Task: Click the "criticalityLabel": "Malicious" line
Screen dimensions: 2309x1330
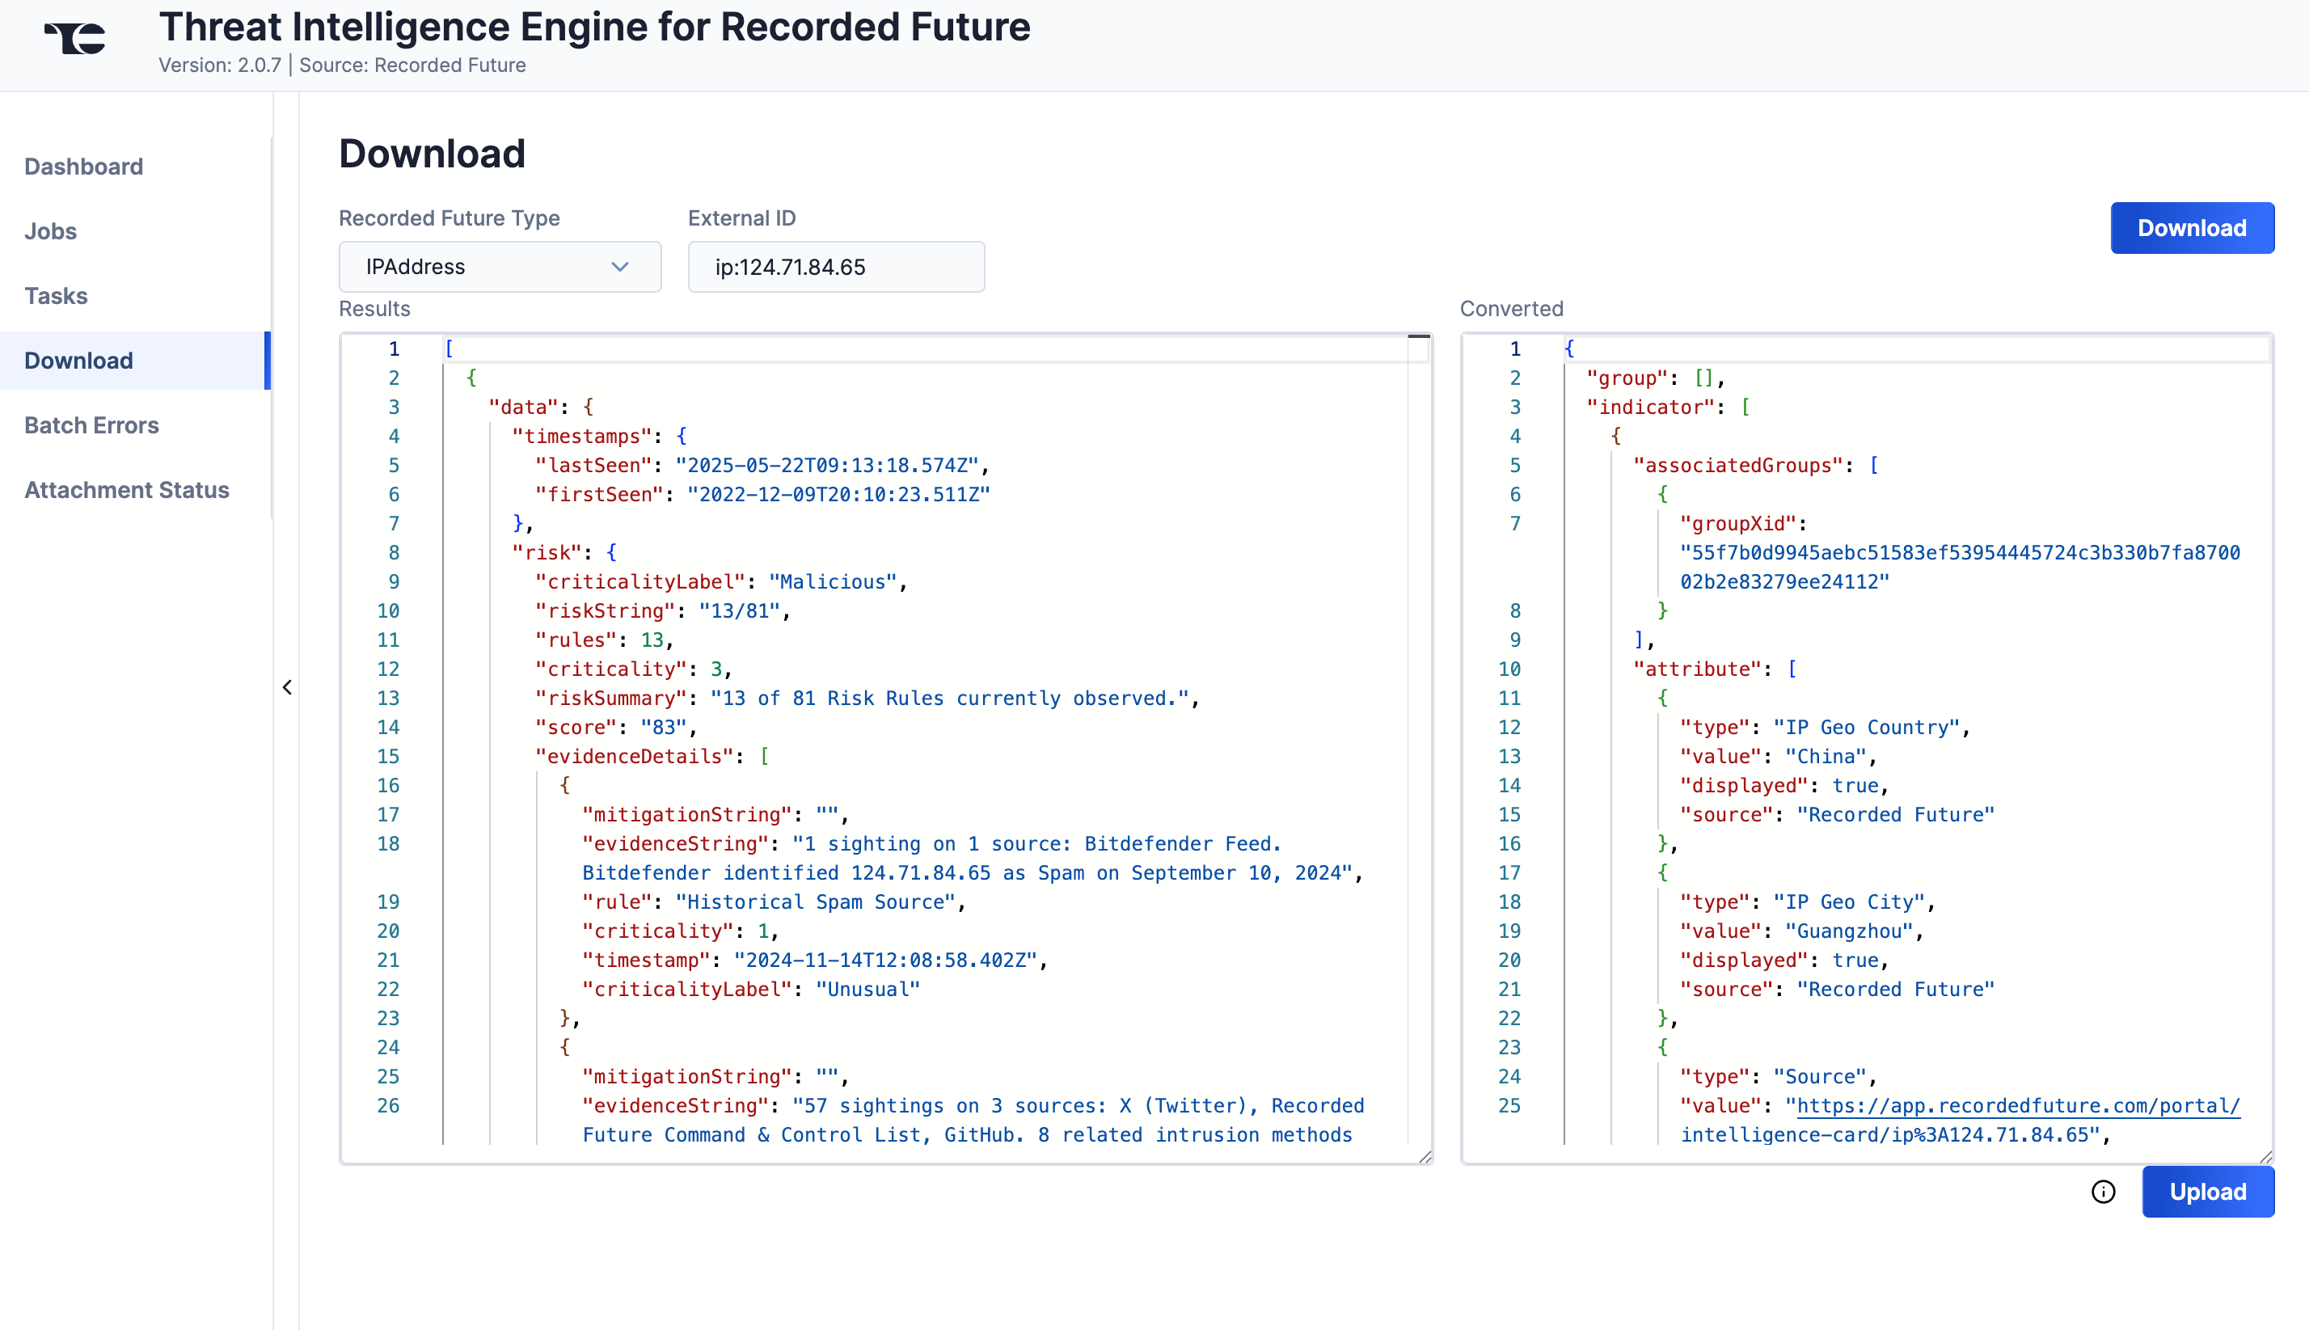Action: (720, 582)
